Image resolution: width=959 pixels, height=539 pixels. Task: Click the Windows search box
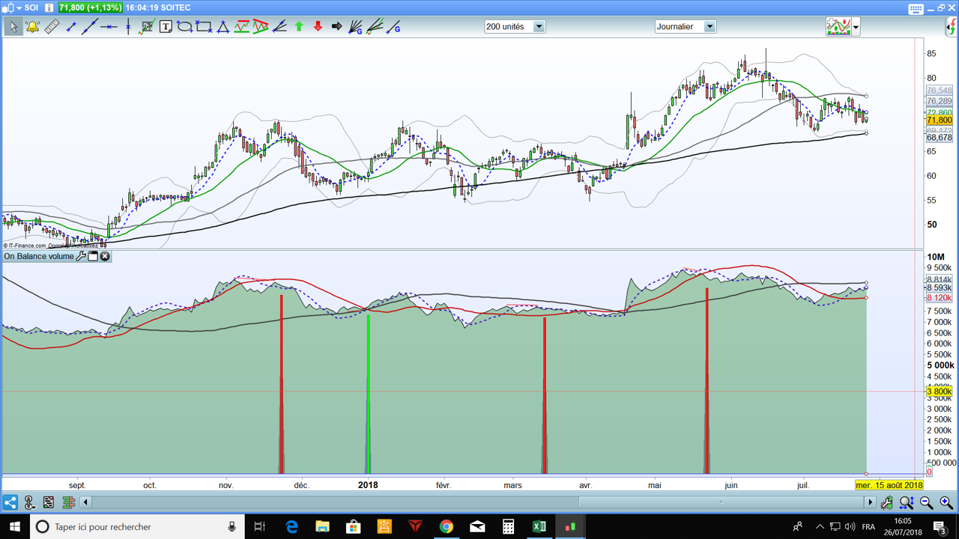136,527
